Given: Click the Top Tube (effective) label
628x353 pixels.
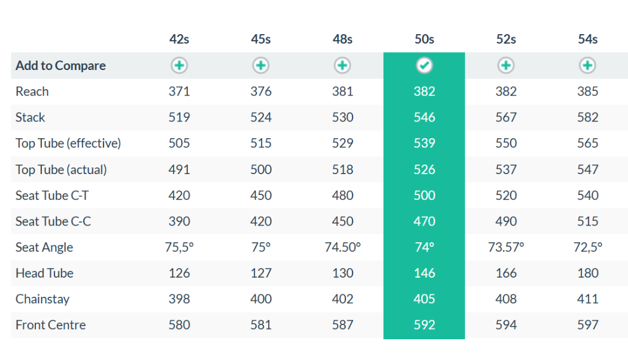Looking at the screenshot, I should pyautogui.click(x=68, y=143).
